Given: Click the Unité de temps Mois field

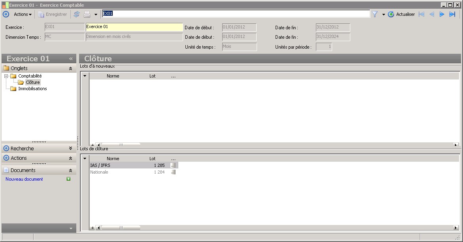Looking at the screenshot, I should 239,47.
